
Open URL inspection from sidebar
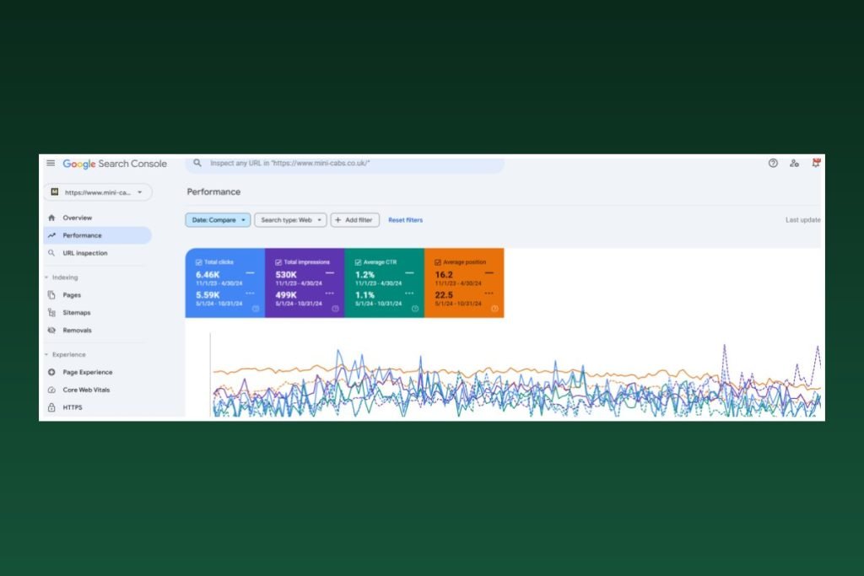(x=85, y=253)
